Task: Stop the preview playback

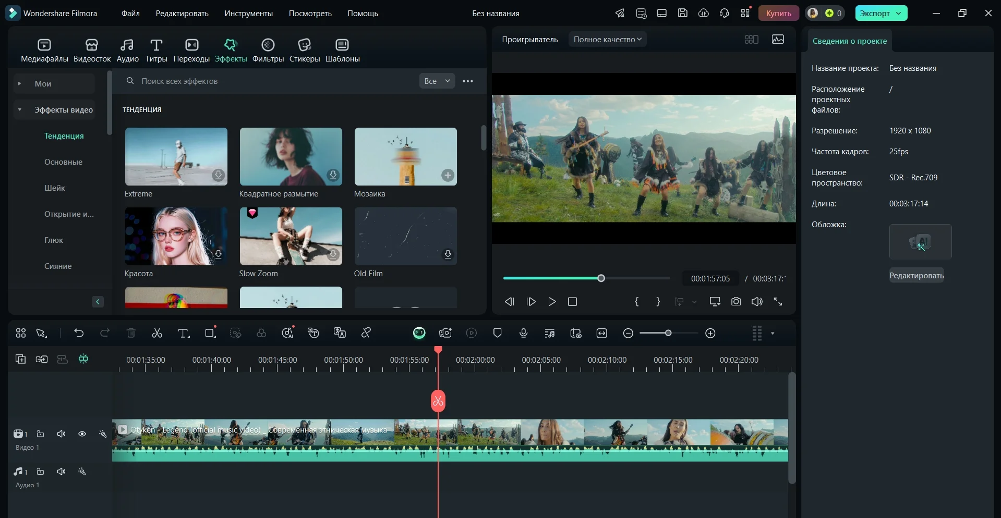Action: 572,302
